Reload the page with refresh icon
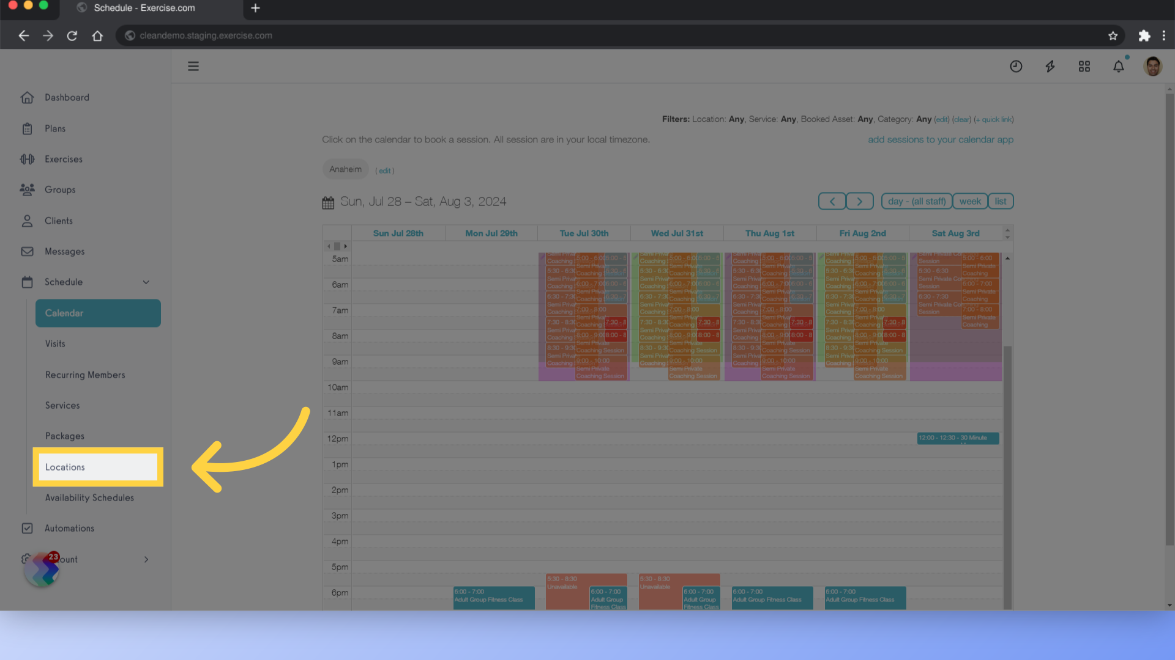Screen dimensions: 1175x660 click(x=72, y=35)
